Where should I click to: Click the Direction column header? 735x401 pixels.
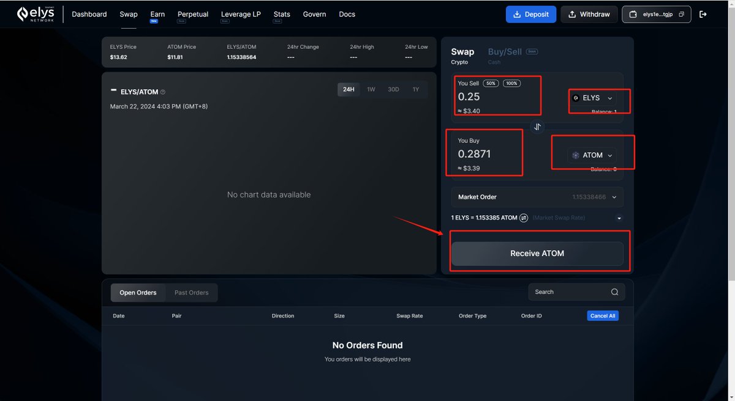click(283, 316)
